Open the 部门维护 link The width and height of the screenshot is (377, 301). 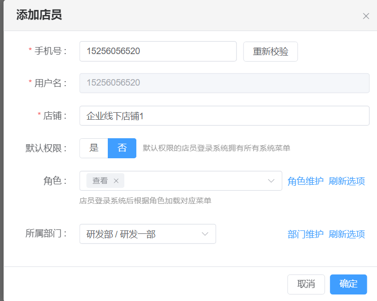pos(305,234)
